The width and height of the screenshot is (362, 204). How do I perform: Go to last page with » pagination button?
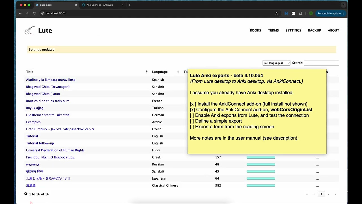pyautogui.click(x=336, y=194)
